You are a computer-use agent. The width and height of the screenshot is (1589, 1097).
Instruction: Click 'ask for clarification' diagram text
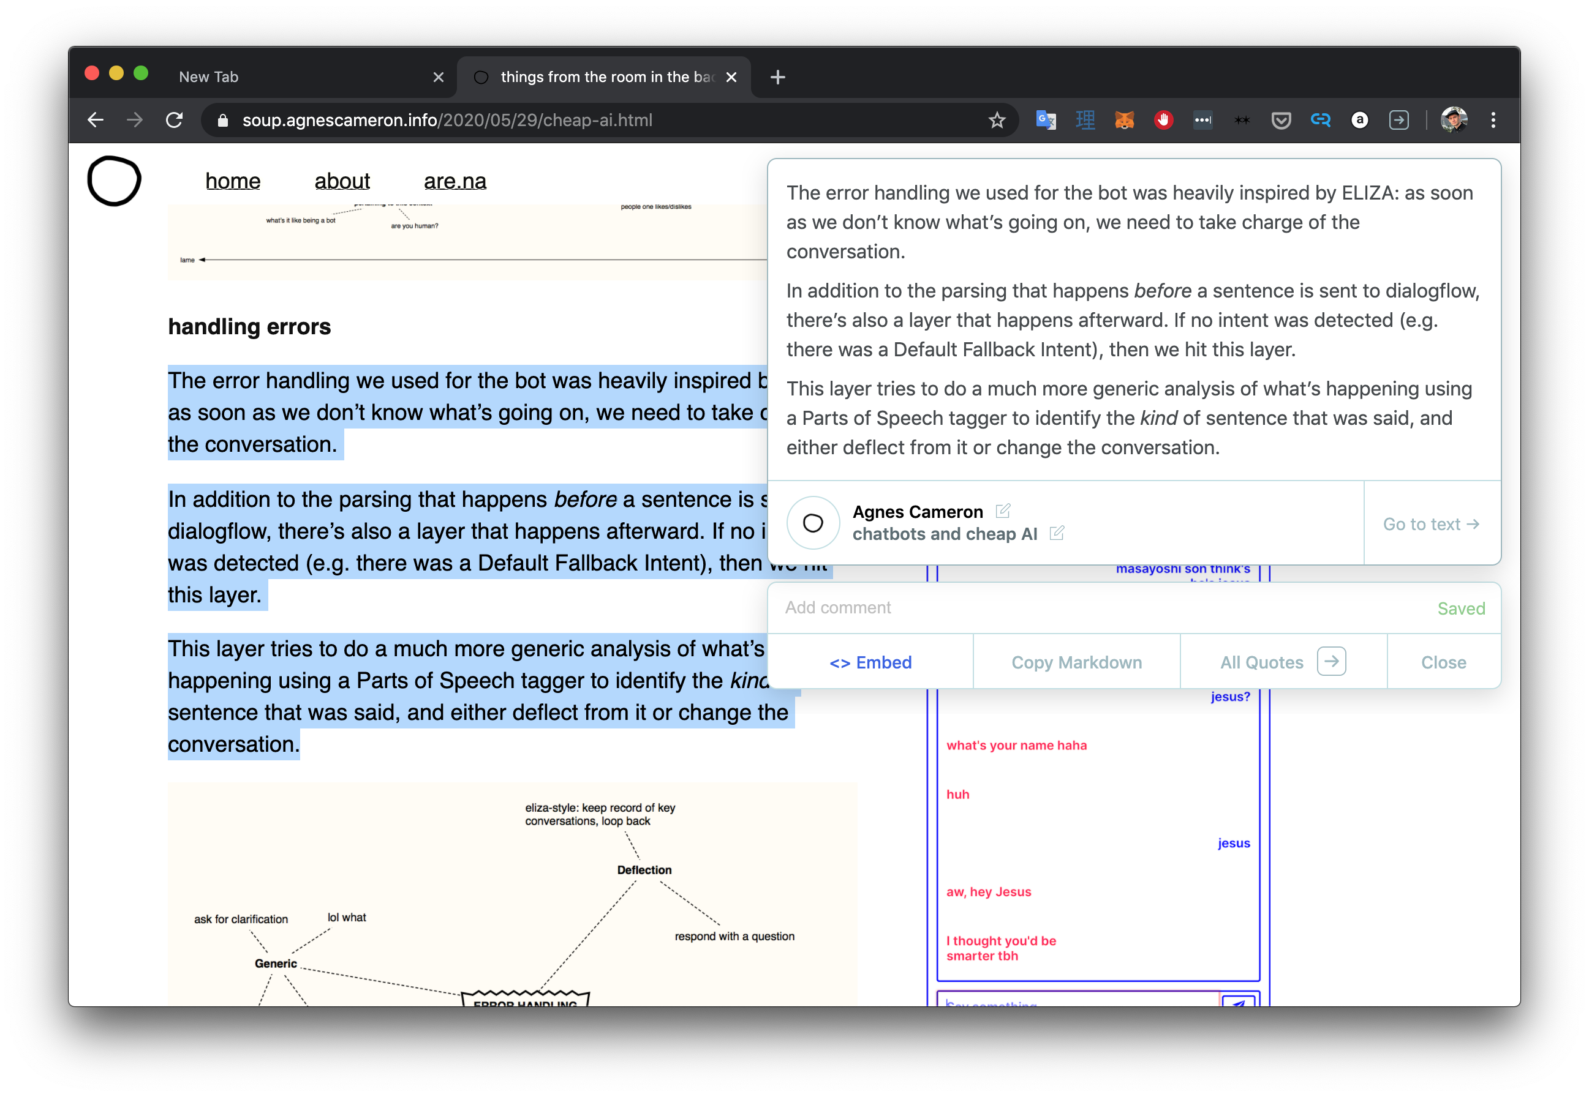point(241,919)
